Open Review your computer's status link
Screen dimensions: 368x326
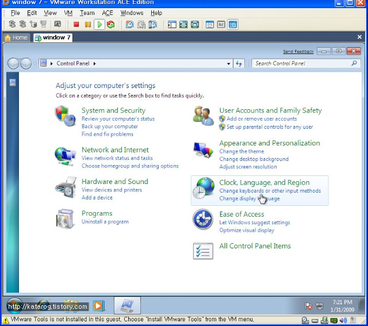click(118, 119)
